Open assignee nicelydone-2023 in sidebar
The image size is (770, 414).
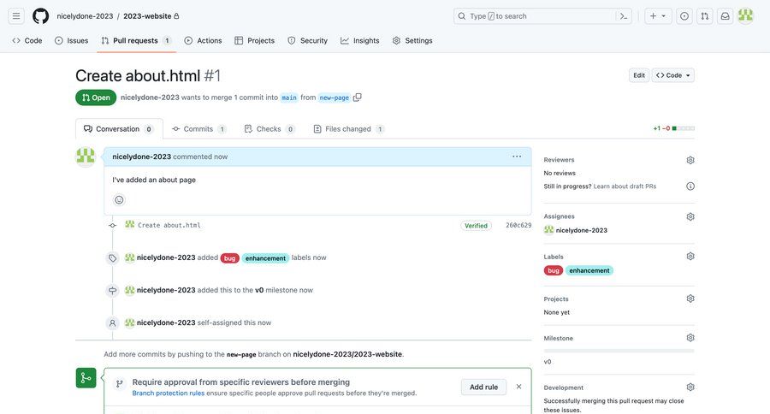coord(582,230)
